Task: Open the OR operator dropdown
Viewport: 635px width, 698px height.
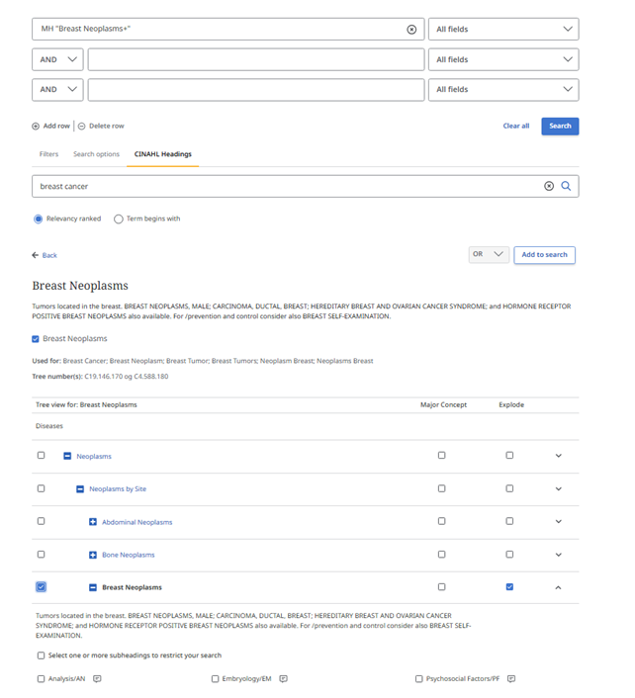Action: click(x=489, y=254)
